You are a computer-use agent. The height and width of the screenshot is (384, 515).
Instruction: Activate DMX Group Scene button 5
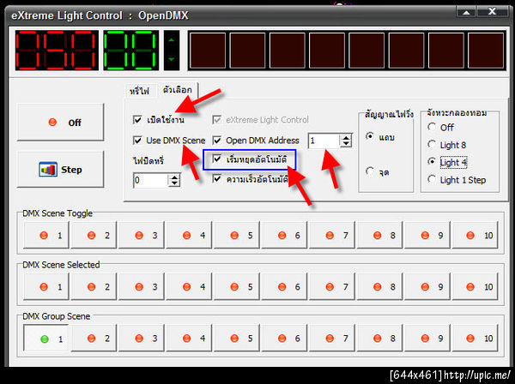(237, 339)
